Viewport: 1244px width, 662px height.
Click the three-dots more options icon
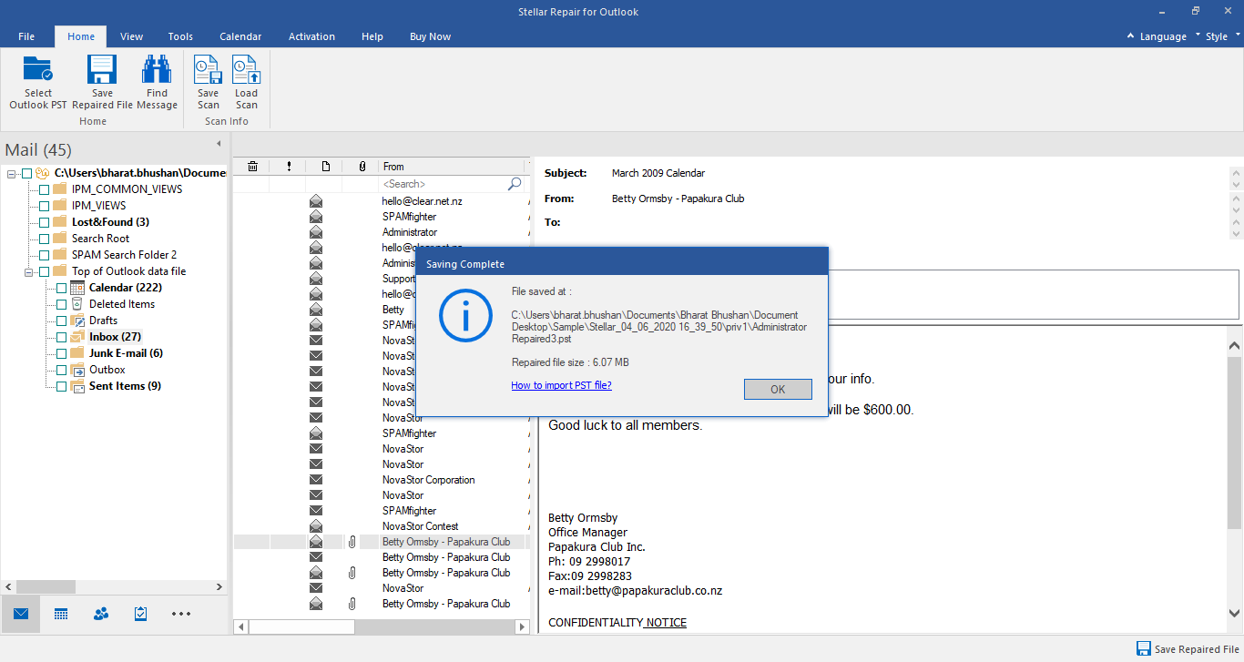click(181, 614)
